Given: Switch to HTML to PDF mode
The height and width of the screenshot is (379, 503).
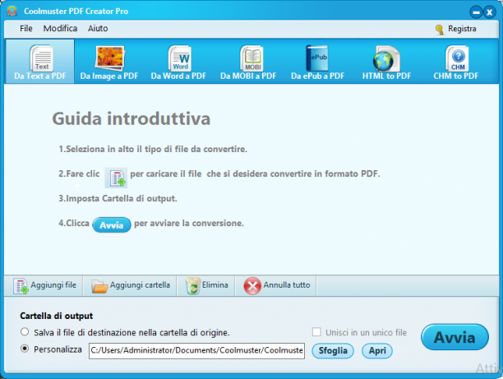Looking at the screenshot, I should (386, 62).
